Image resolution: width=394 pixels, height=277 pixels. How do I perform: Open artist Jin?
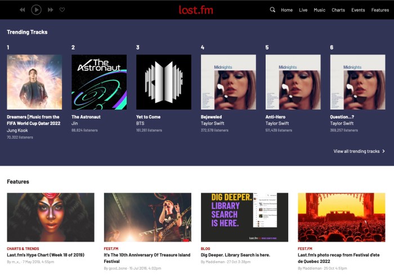(x=75, y=124)
